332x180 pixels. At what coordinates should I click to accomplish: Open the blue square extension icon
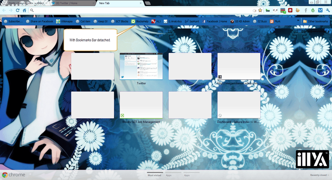(x=320, y=10)
